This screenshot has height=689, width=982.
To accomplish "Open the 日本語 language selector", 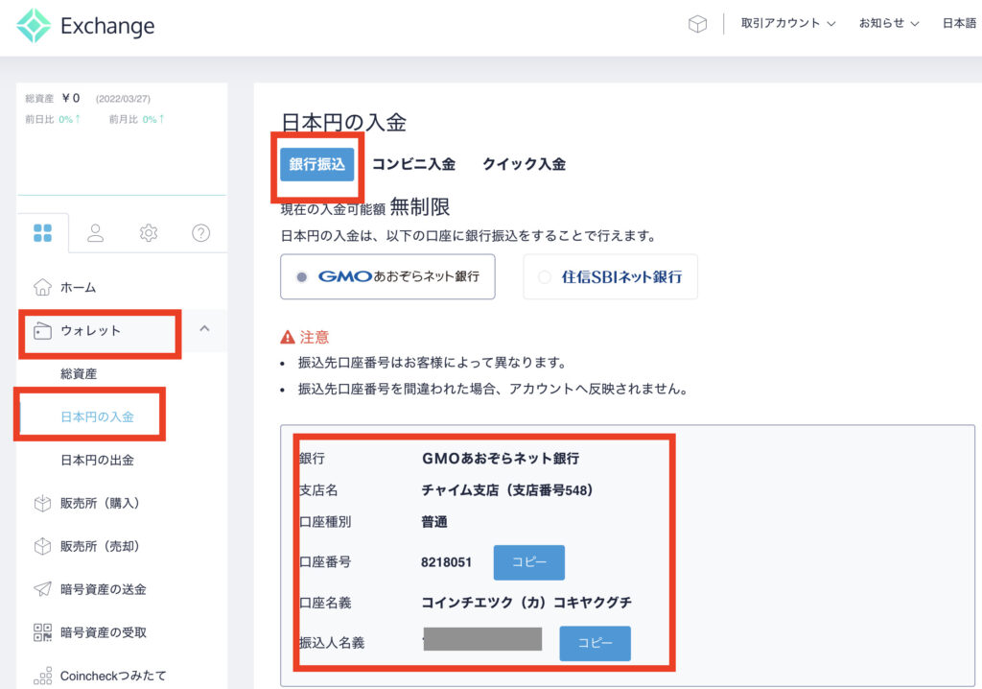I will click(959, 23).
